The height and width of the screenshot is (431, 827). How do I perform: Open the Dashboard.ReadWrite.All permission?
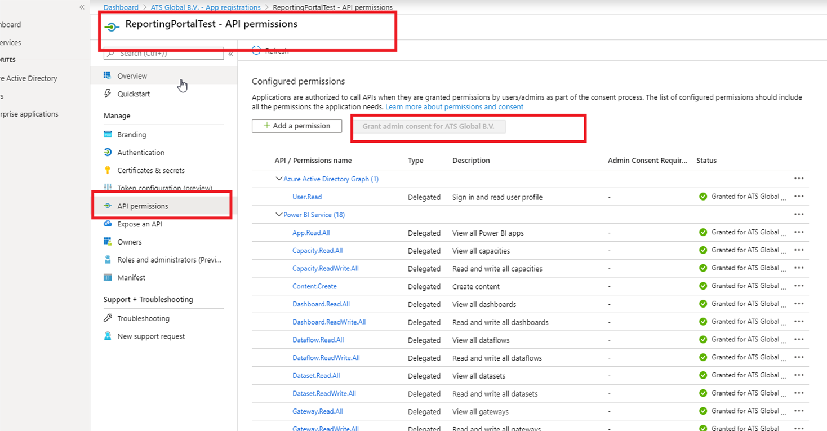coord(329,322)
